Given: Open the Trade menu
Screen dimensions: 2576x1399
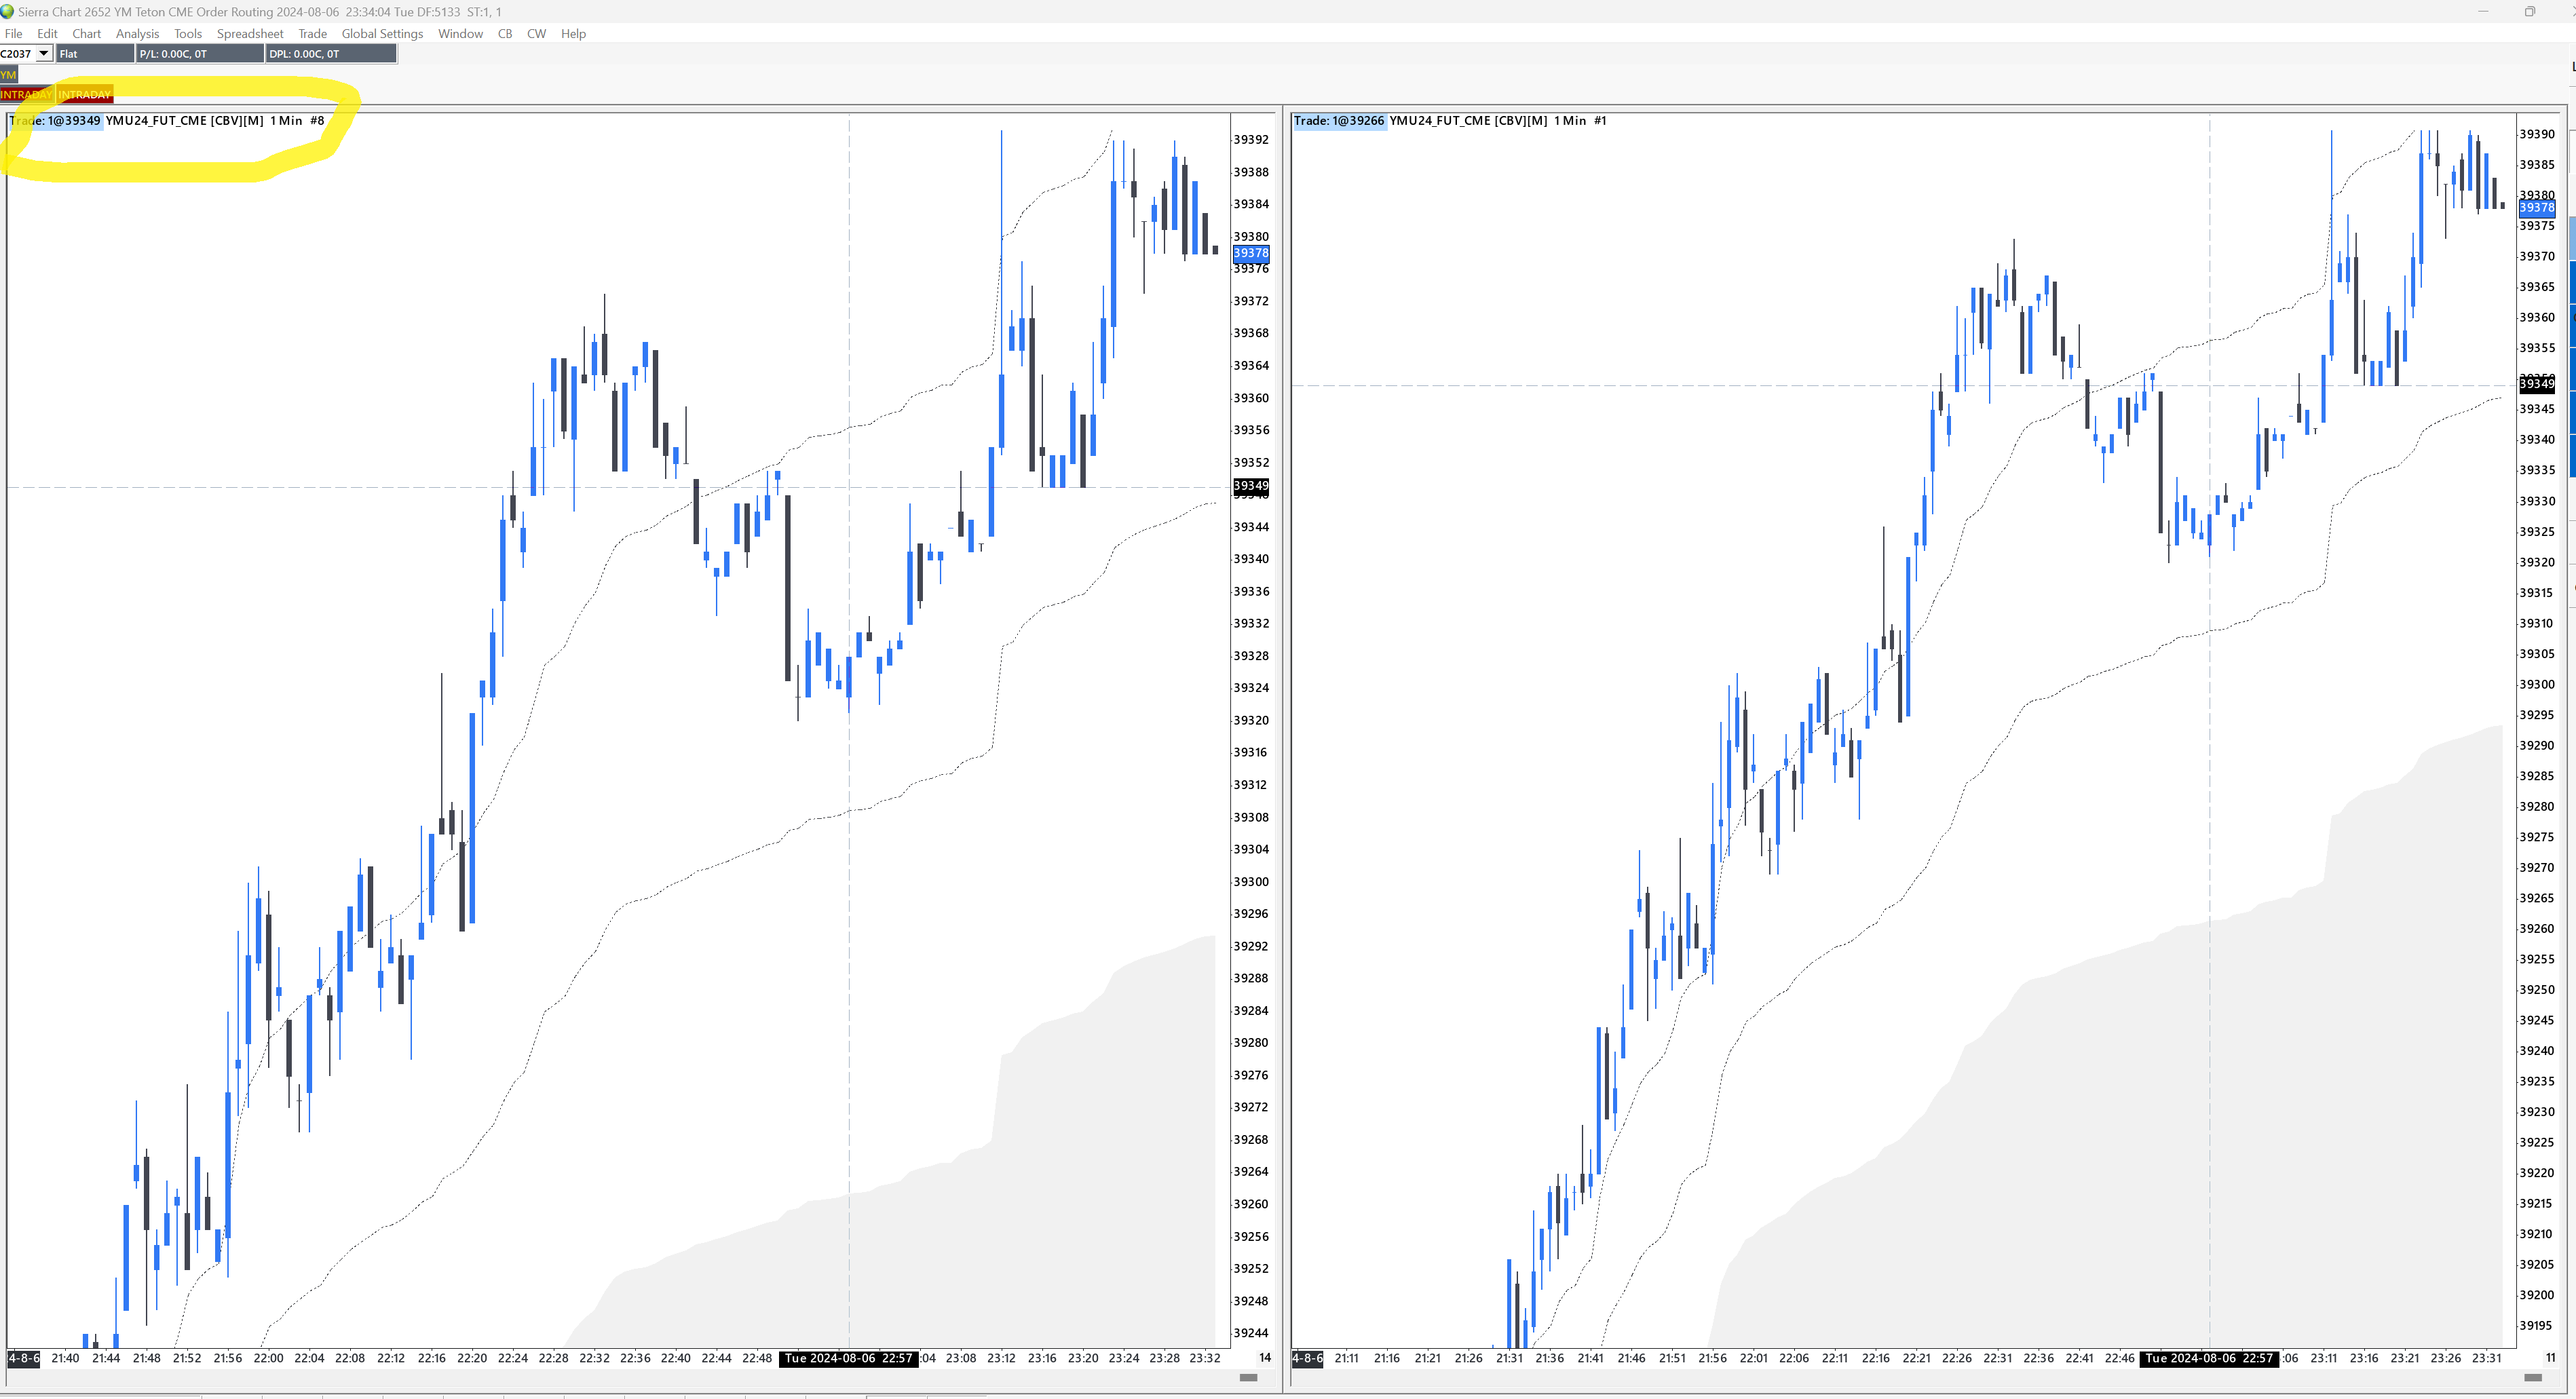Looking at the screenshot, I should (312, 34).
